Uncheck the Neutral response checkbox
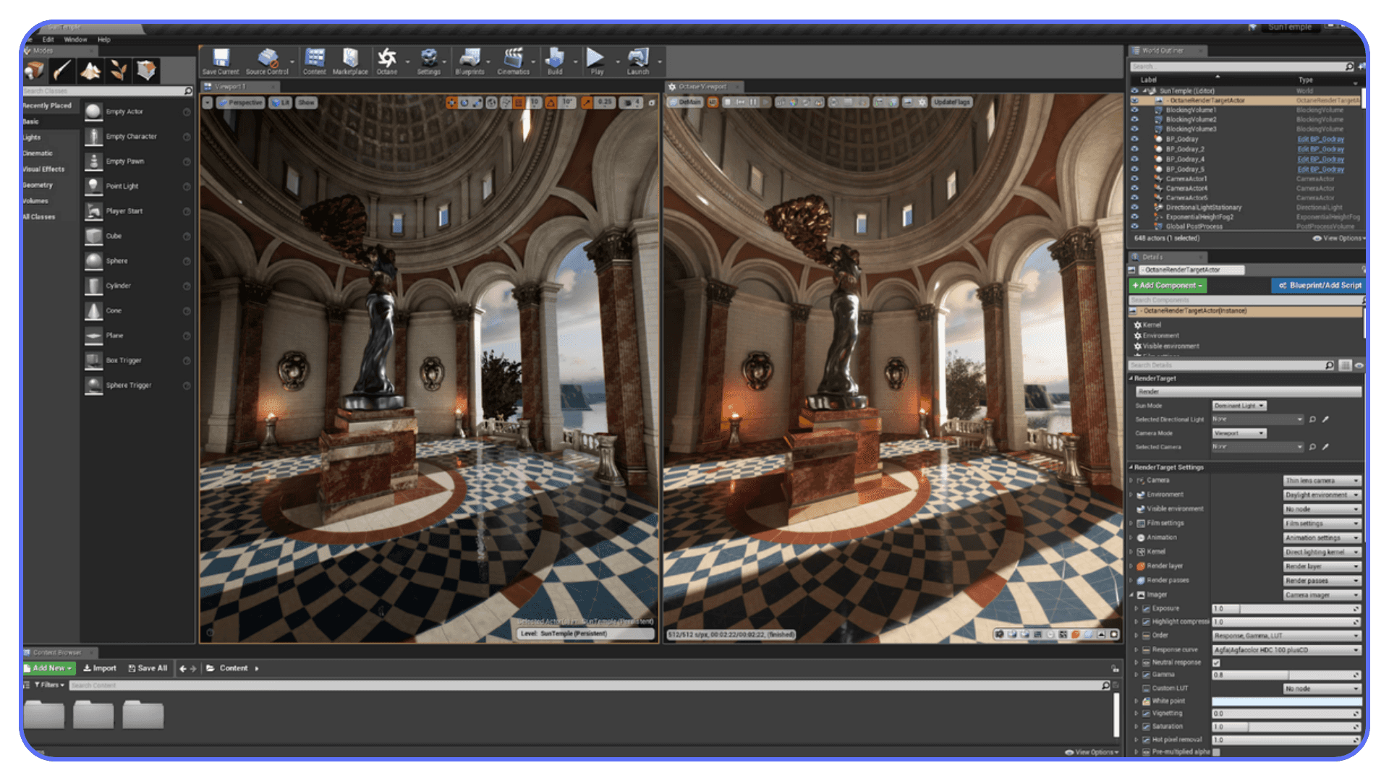The image size is (1389, 781). 1216,662
